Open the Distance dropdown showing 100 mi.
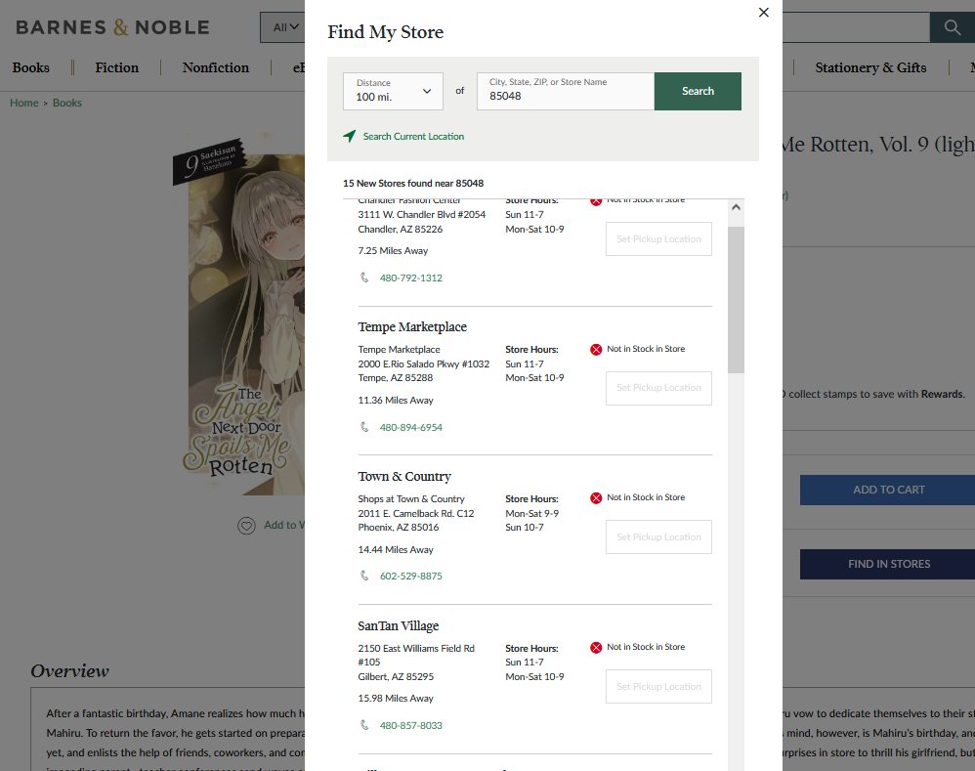The height and width of the screenshot is (771, 975). click(393, 92)
